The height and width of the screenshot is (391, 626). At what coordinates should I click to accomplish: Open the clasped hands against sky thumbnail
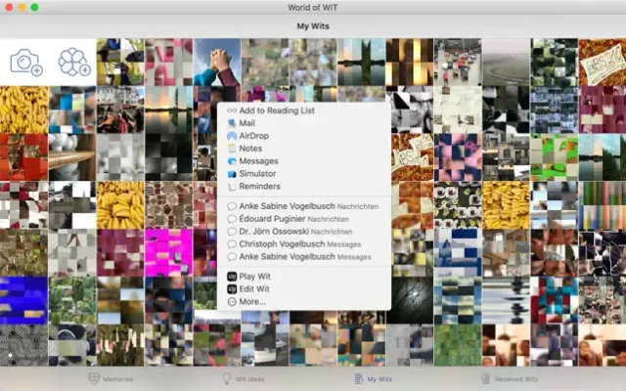pos(216,63)
